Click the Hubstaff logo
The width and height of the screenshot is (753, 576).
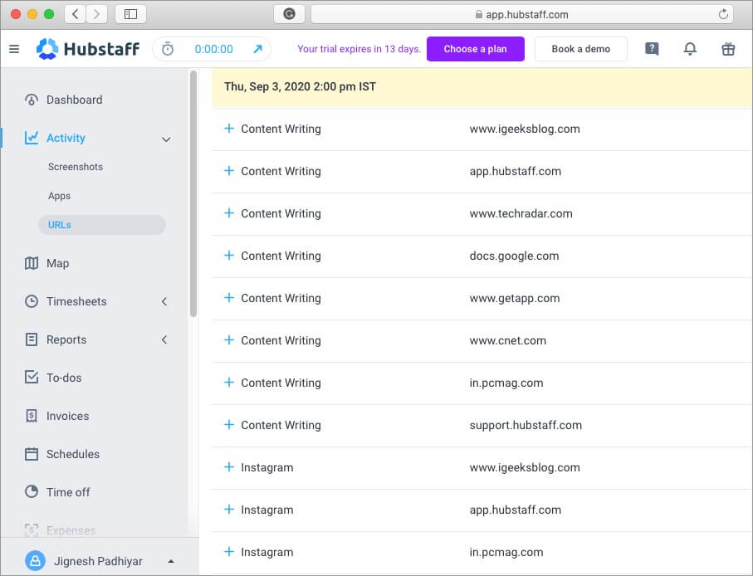pyautogui.click(x=88, y=49)
